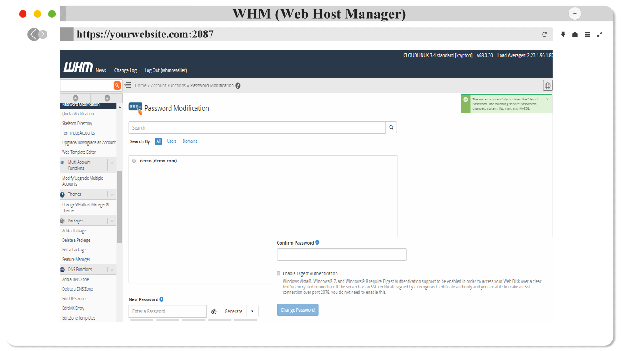Image resolution: width=622 pixels, height=351 pixels.
Task: Click the orange sidebar search magnifier icon
Action: click(x=117, y=85)
